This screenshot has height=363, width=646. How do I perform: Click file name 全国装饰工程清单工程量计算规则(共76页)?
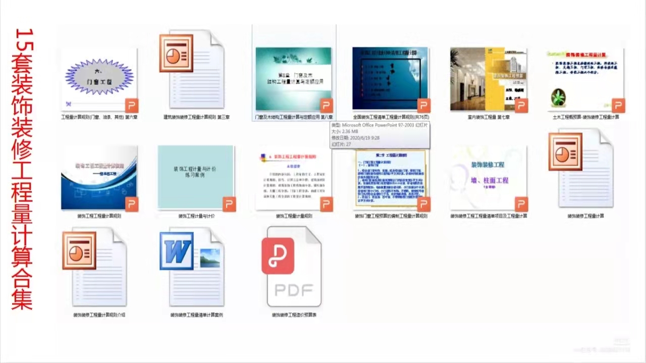coord(392,117)
